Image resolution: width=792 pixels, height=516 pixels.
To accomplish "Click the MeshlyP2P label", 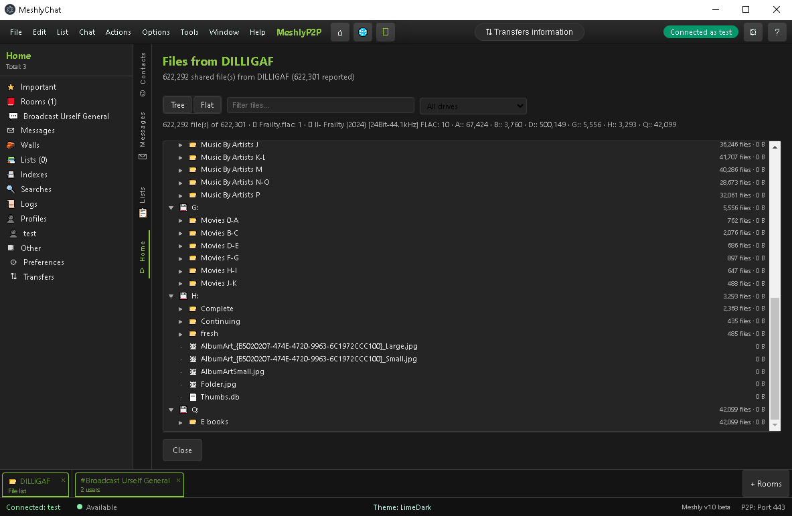I will (299, 32).
